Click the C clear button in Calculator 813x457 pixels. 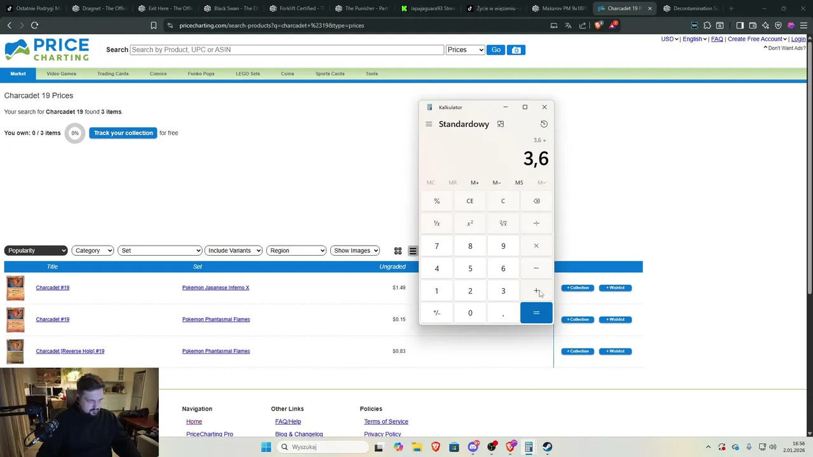(503, 201)
